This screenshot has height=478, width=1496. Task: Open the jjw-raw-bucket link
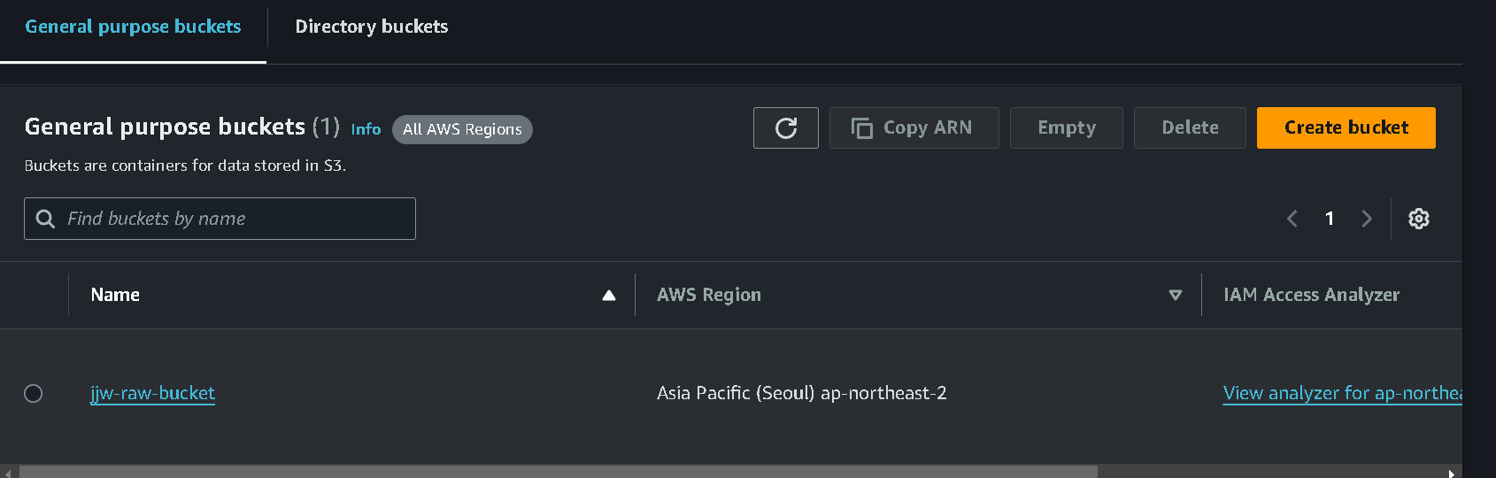(x=152, y=393)
